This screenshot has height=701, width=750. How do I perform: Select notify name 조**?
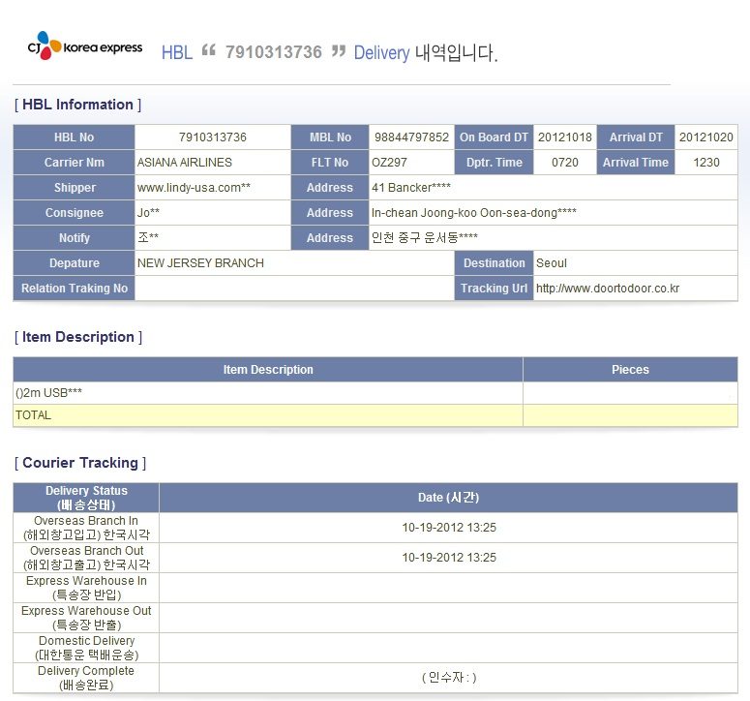coord(148,237)
